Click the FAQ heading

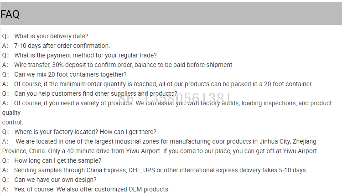[10, 14]
